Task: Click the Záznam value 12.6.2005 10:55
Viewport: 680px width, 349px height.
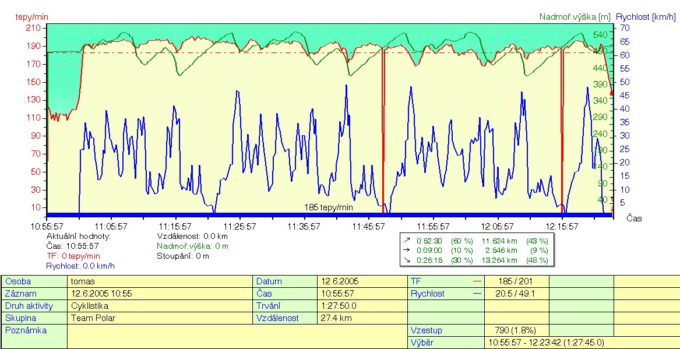Action: tap(100, 294)
